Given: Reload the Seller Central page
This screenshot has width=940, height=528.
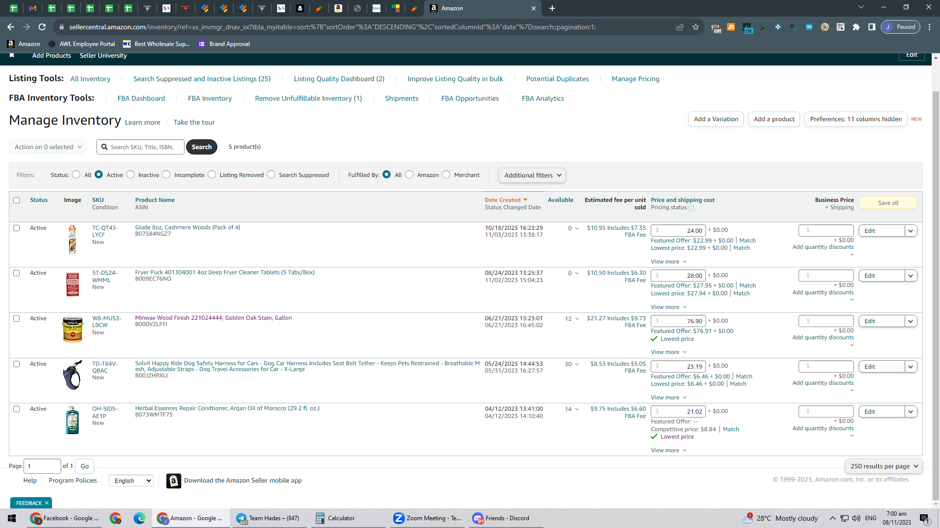Looking at the screenshot, I should coord(42,27).
